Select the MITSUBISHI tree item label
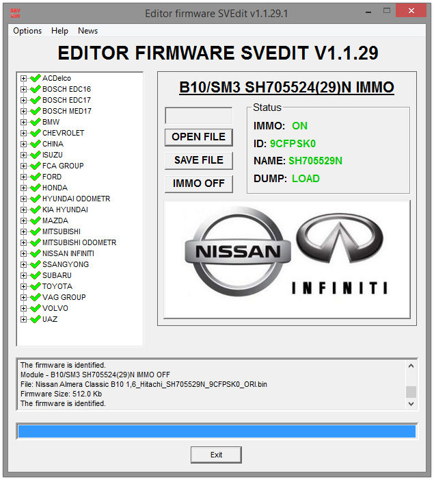 click(62, 231)
